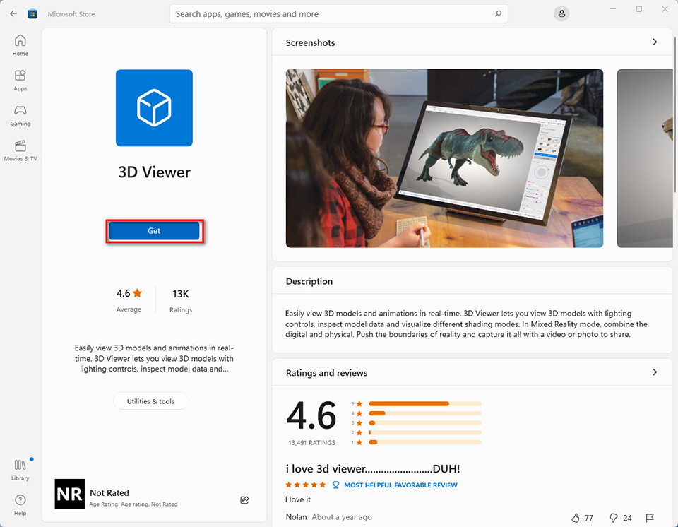Expand Ratings and reviews chevron
Image resolution: width=678 pixels, height=527 pixels.
pos(655,372)
